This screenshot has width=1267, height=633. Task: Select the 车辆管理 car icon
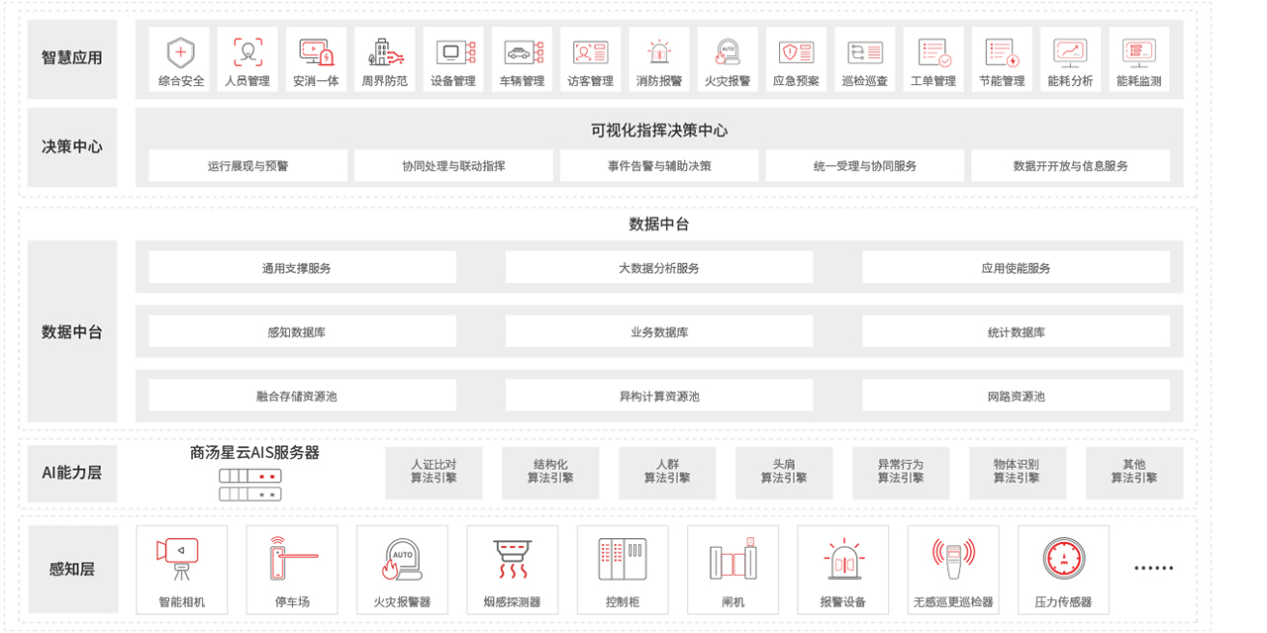pyautogui.click(x=522, y=52)
